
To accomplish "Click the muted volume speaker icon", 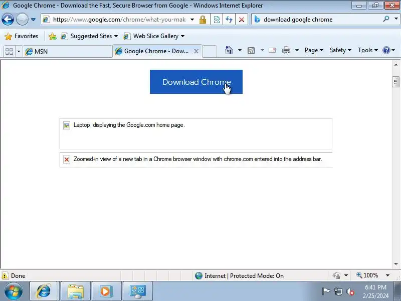I will (x=350, y=291).
